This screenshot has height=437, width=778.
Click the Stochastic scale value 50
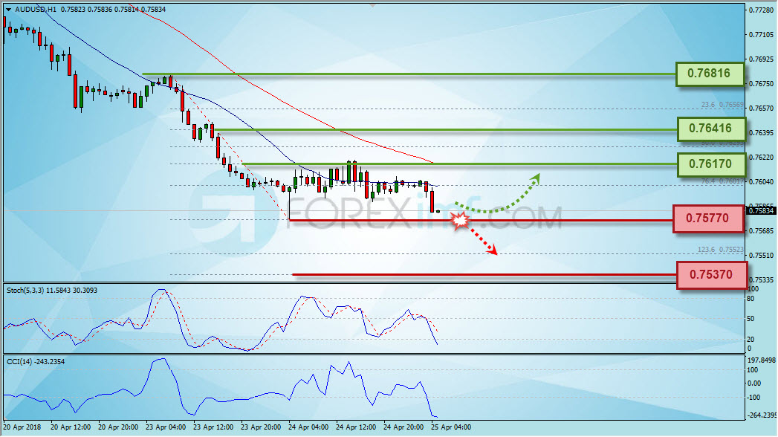coord(751,319)
